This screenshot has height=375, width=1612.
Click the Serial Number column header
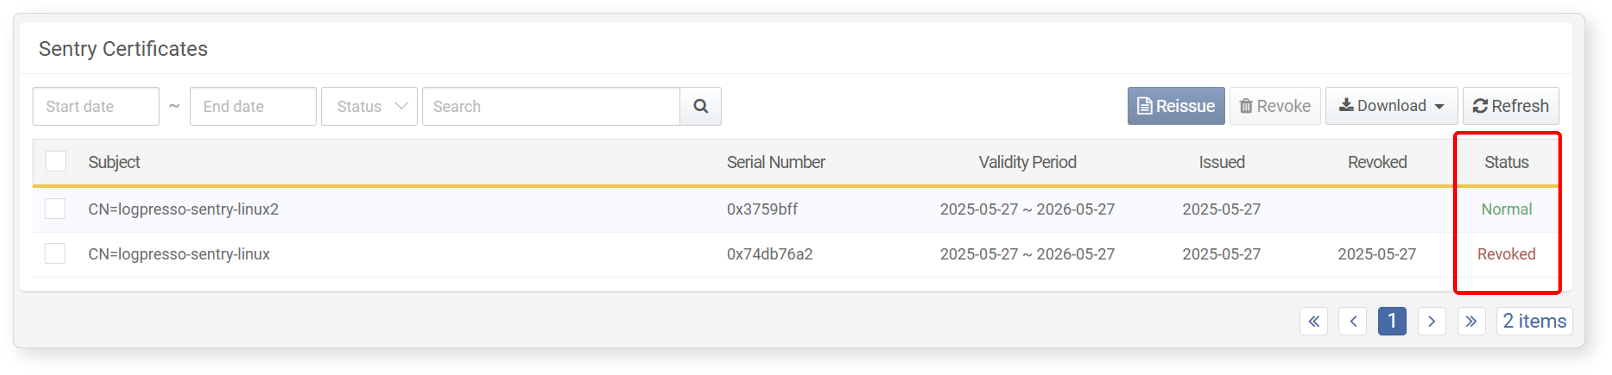click(x=776, y=162)
